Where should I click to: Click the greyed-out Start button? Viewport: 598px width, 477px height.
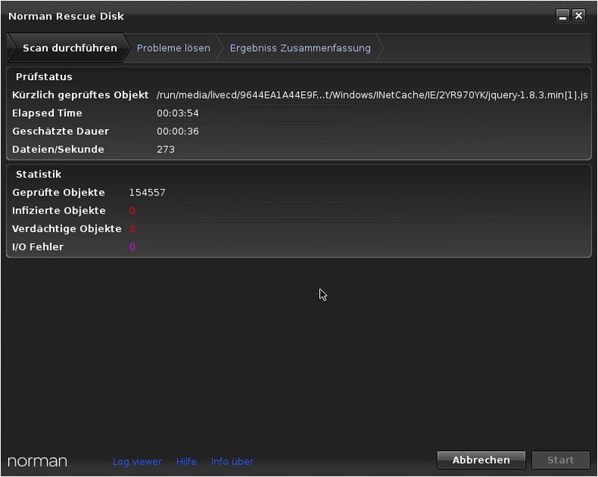pyautogui.click(x=561, y=461)
